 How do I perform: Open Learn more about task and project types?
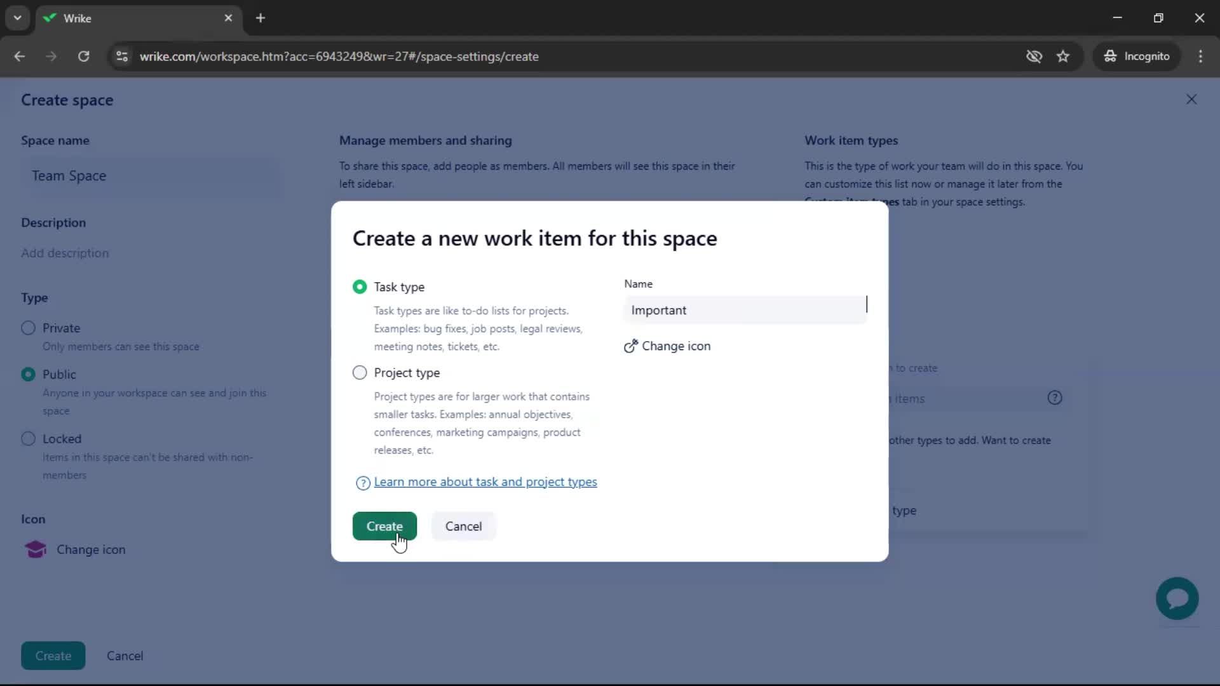tap(485, 482)
